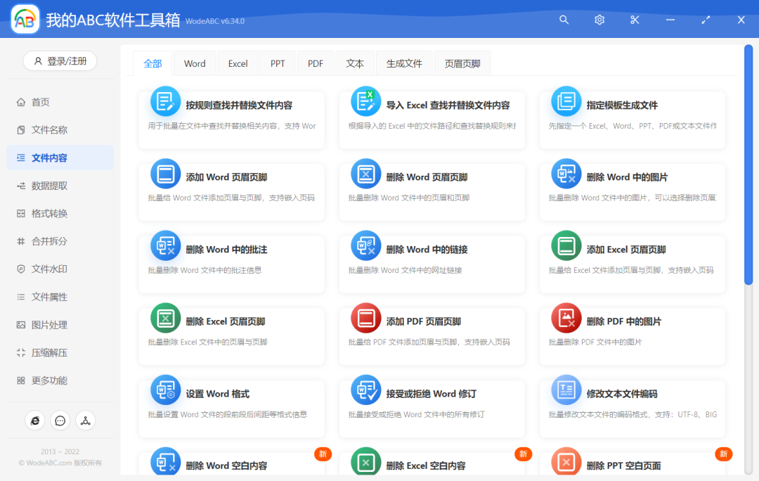Switch to the Excel tab
759x481 pixels.
[x=238, y=63]
